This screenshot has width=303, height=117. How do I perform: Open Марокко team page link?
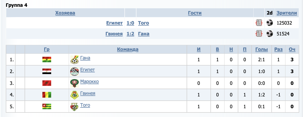(x=90, y=82)
